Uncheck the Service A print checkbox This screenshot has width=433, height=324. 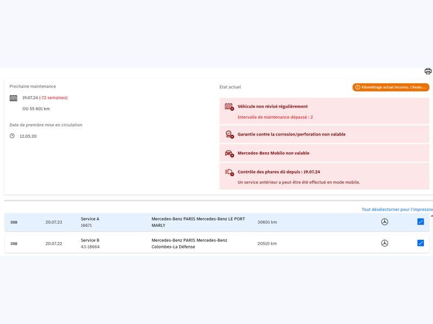click(421, 221)
